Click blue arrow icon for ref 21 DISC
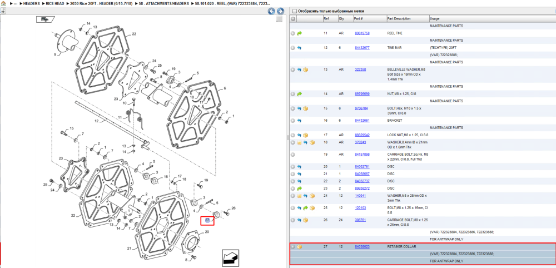The width and height of the screenshot is (556, 268). [299, 174]
